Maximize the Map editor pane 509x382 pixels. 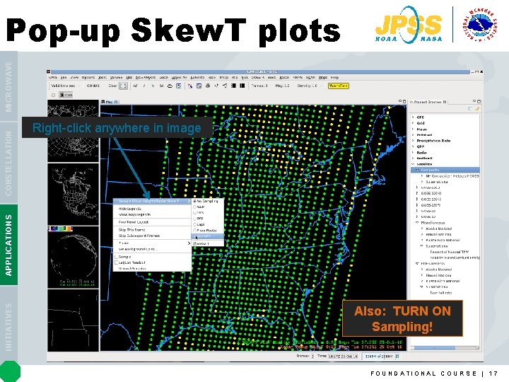tap(404, 101)
